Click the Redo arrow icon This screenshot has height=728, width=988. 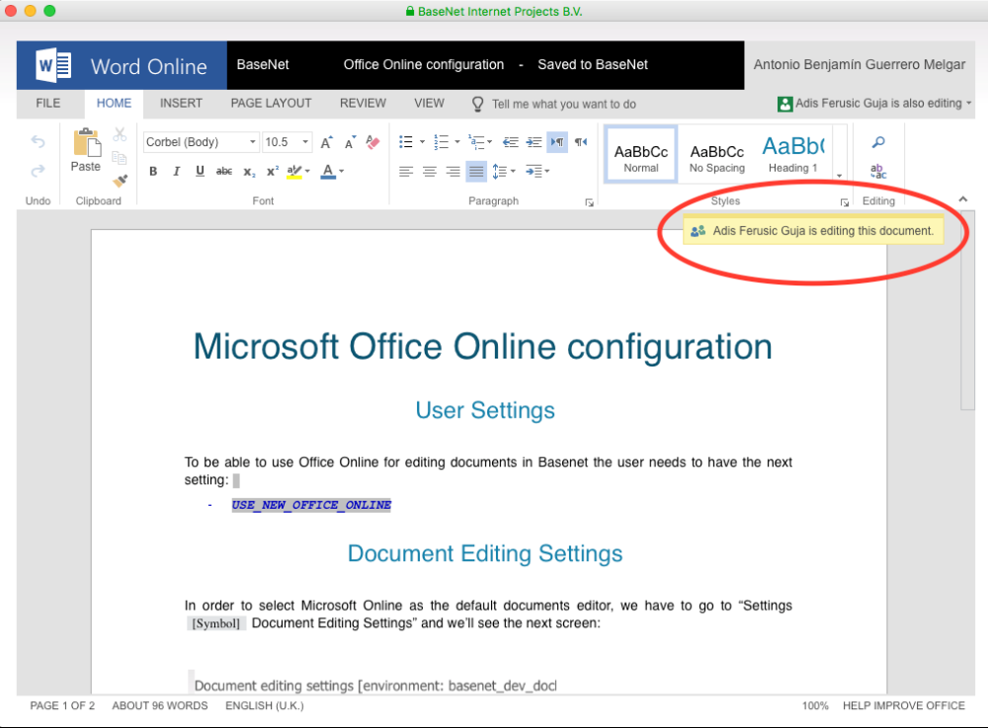click(38, 170)
